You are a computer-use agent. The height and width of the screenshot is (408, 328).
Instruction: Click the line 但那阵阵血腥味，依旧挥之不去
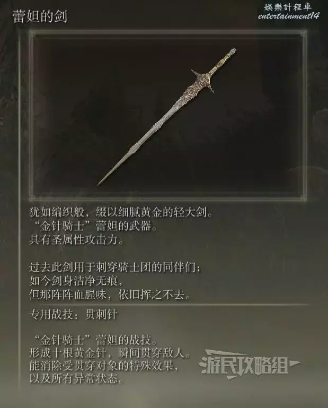[110, 295]
